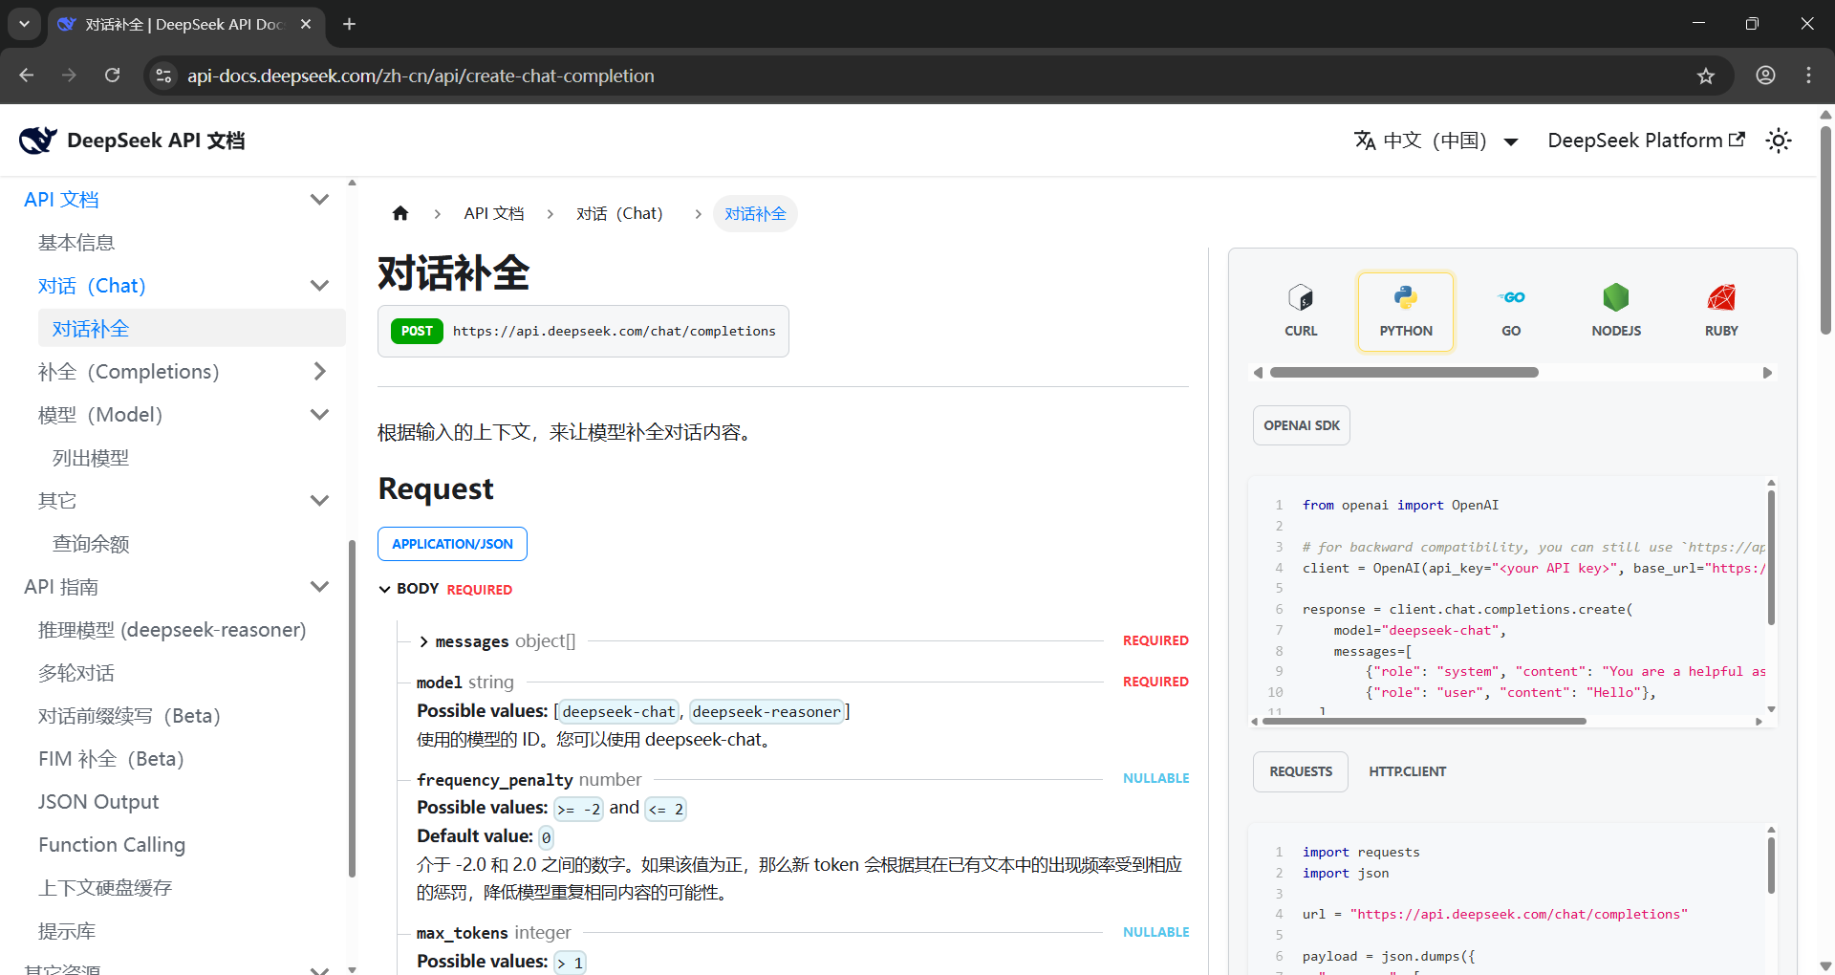Viewport: 1835px width, 975px height.
Task: Click the max_tokens parameter name
Action: click(463, 933)
